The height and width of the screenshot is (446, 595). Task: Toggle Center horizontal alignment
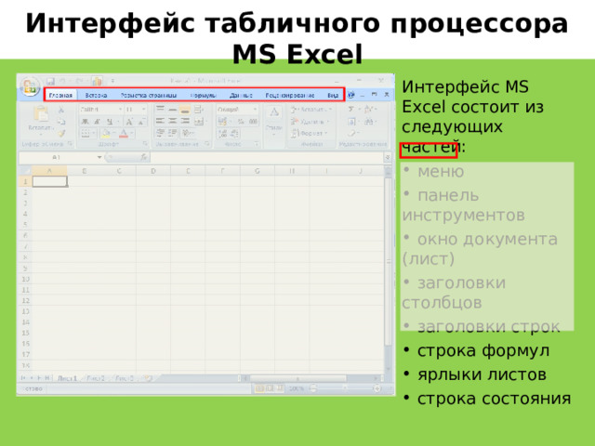pos(173,122)
